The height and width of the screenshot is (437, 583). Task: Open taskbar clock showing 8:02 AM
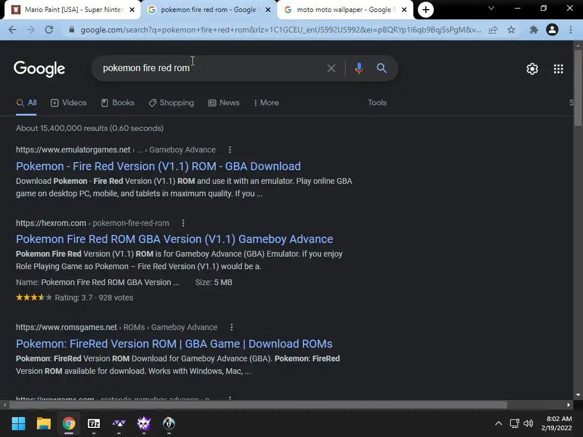tap(557, 423)
